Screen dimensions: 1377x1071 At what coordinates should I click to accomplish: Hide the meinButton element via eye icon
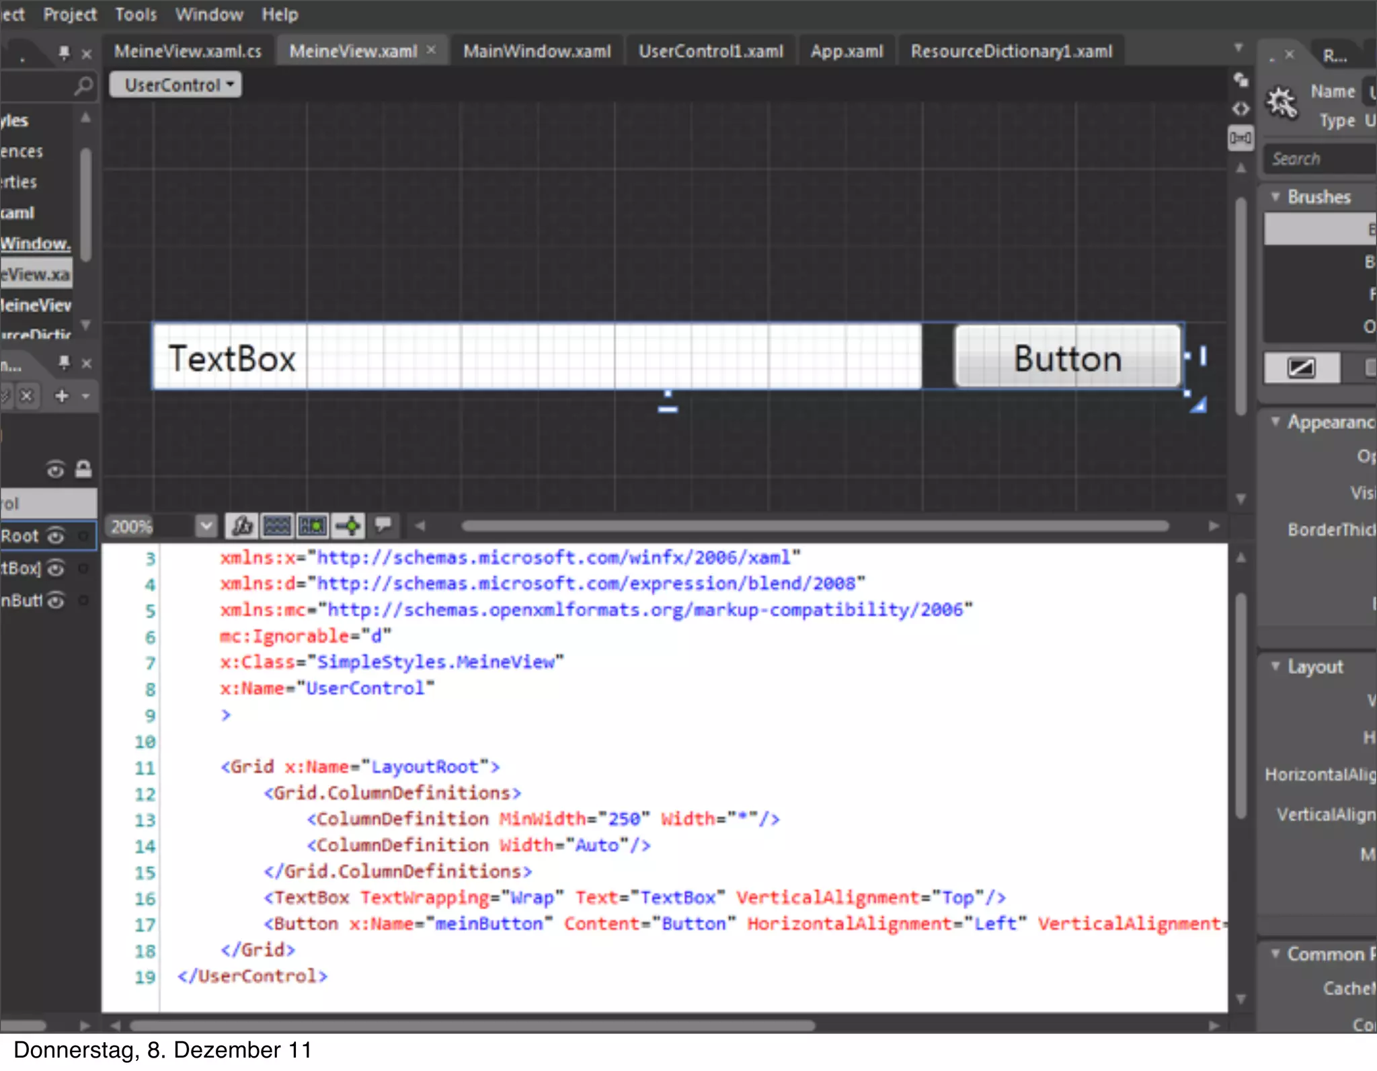[x=56, y=600]
